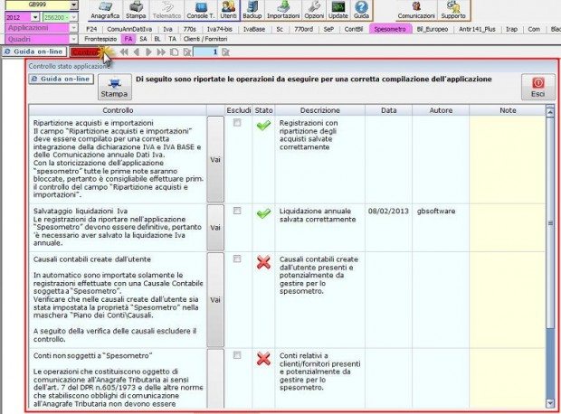Open the Iva74-bis tab

coord(219,29)
